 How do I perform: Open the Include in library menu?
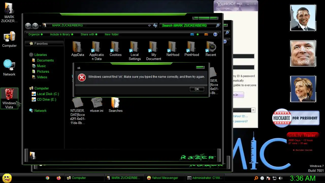[62, 34]
